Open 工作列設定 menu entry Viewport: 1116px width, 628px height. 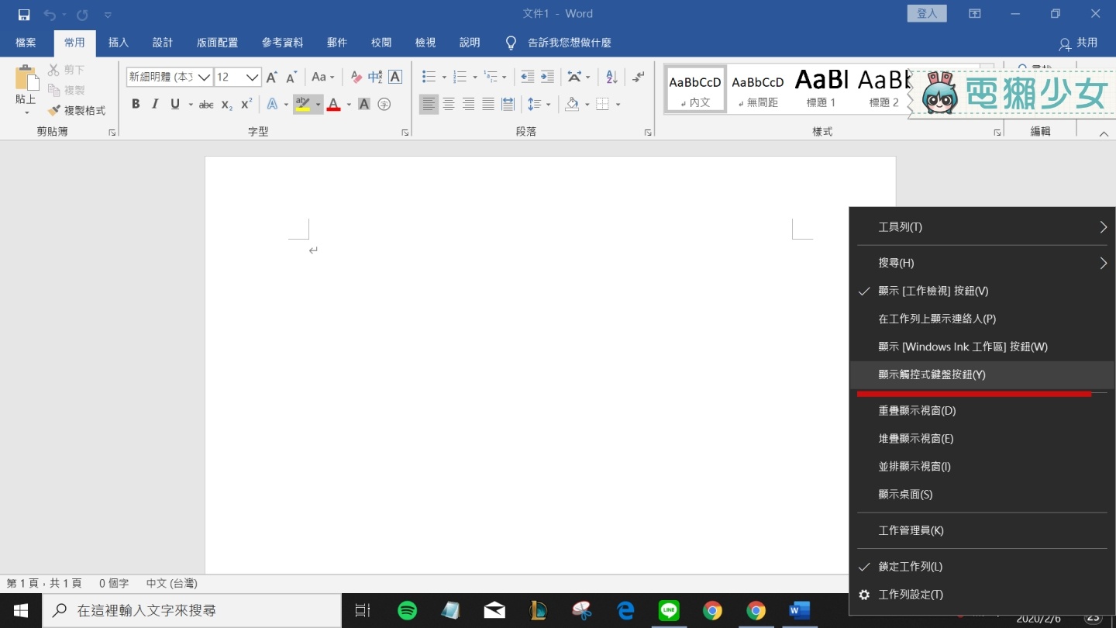coord(981,595)
